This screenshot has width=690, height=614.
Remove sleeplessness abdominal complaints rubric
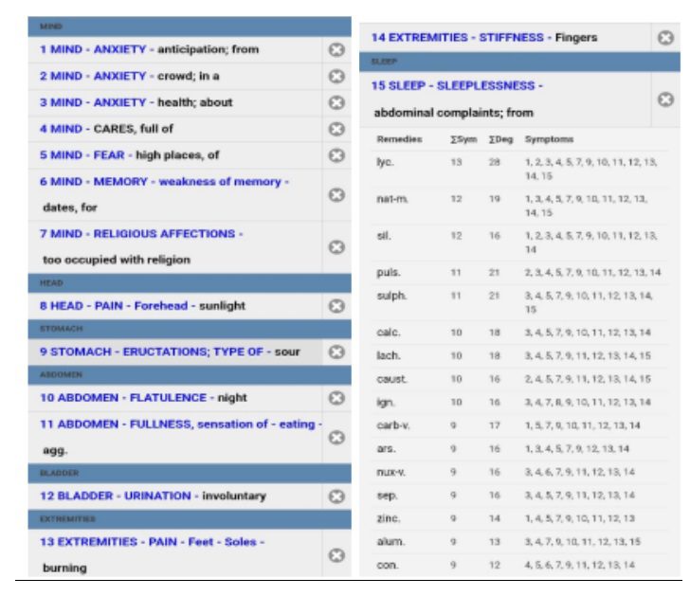pyautogui.click(x=665, y=99)
